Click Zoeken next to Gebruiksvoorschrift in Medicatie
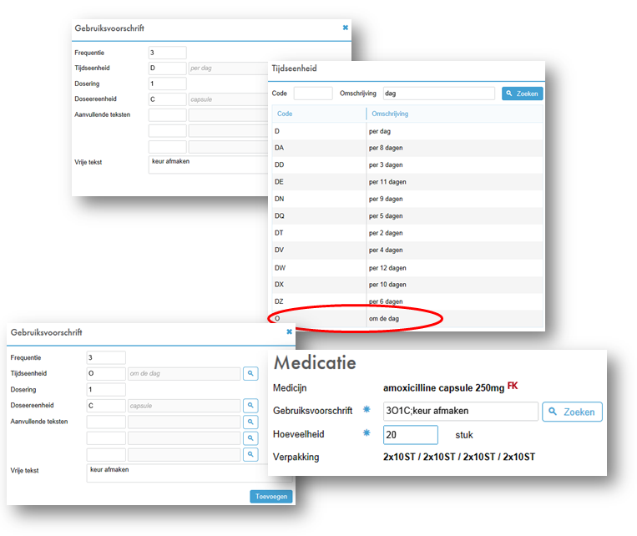This screenshot has width=637, height=536. (x=572, y=412)
